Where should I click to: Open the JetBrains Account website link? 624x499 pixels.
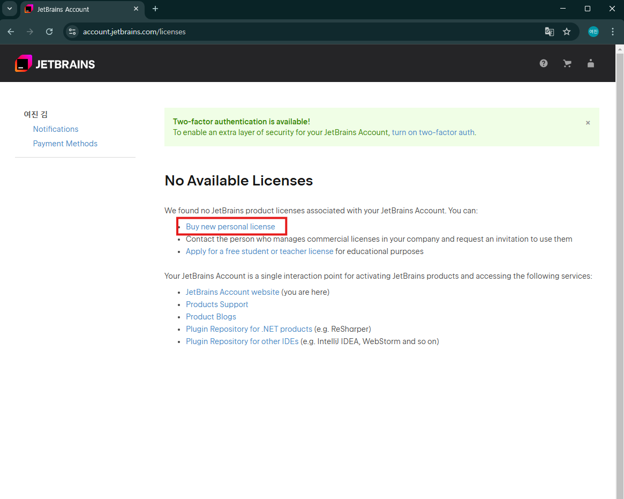coord(232,292)
